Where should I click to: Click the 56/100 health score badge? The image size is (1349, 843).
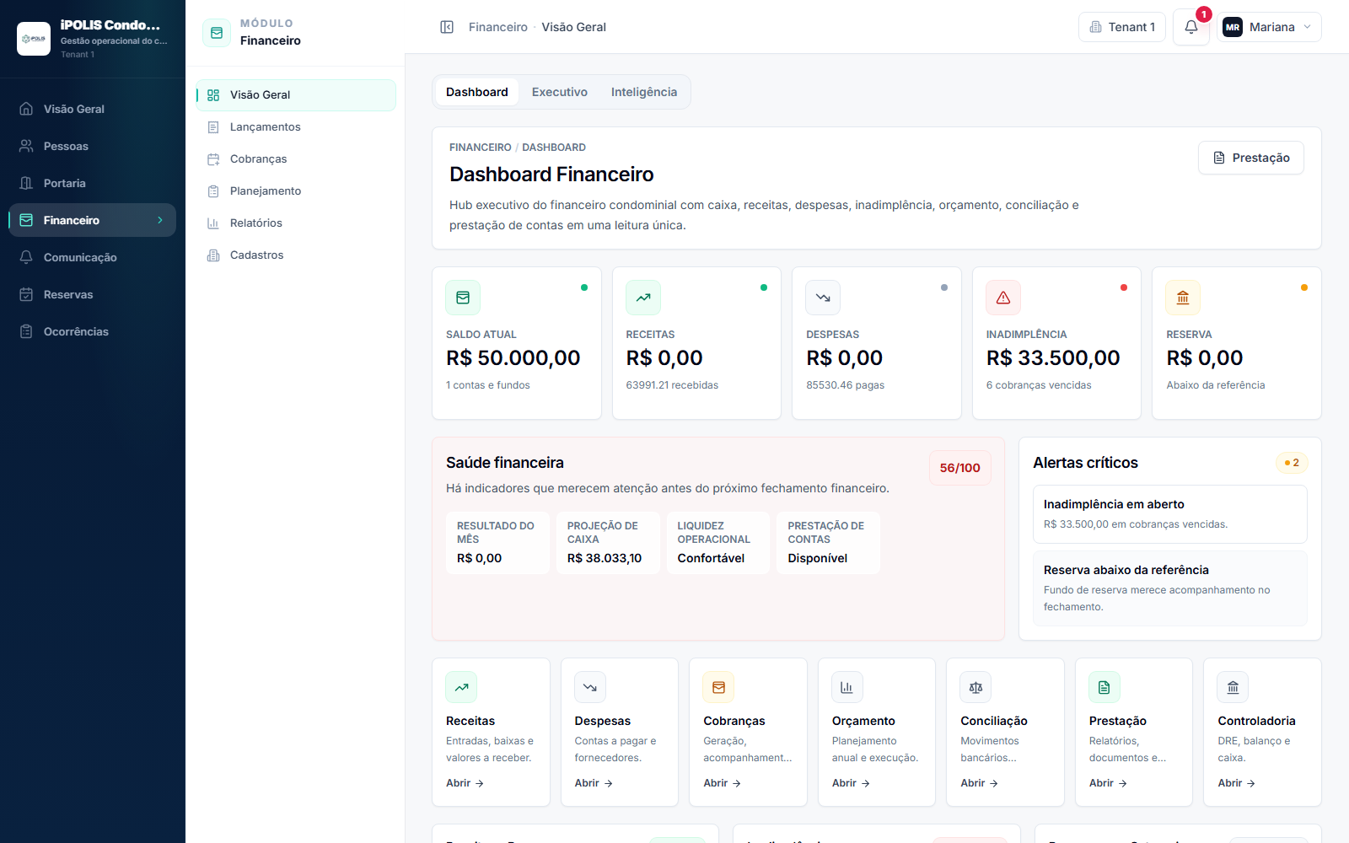(960, 468)
